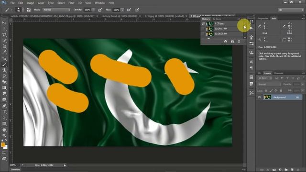Open the Image menu
The width and height of the screenshot is (306, 172).
pos(30,3)
